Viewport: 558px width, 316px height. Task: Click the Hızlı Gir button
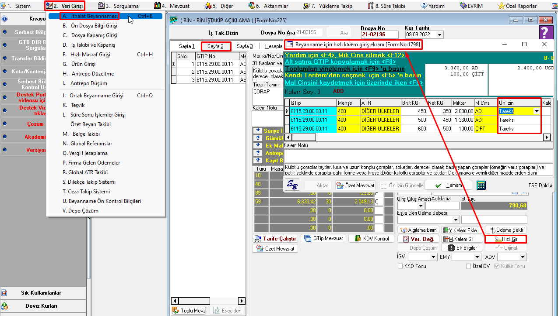coord(505,239)
